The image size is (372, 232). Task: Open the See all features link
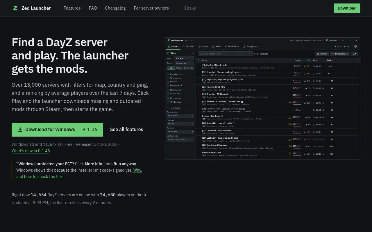(x=127, y=130)
